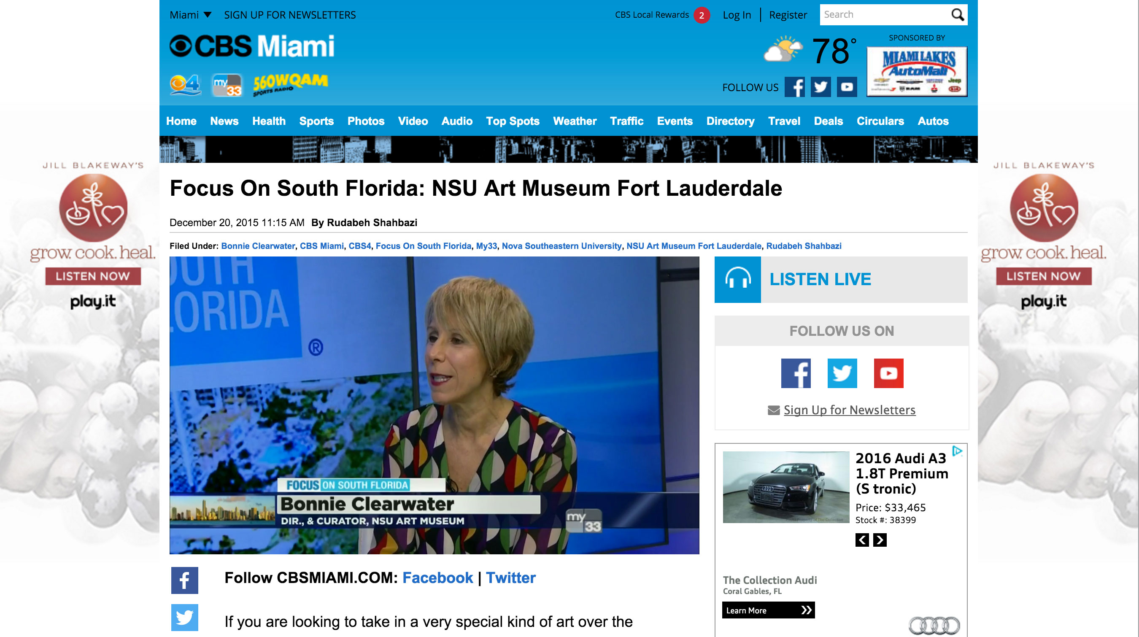Open the Circulars menu item
1139x637 pixels.
point(880,121)
